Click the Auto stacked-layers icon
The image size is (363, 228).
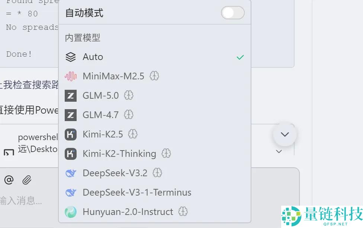click(x=70, y=57)
